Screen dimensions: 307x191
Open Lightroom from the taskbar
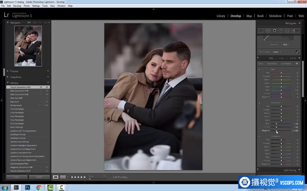(16, 188)
